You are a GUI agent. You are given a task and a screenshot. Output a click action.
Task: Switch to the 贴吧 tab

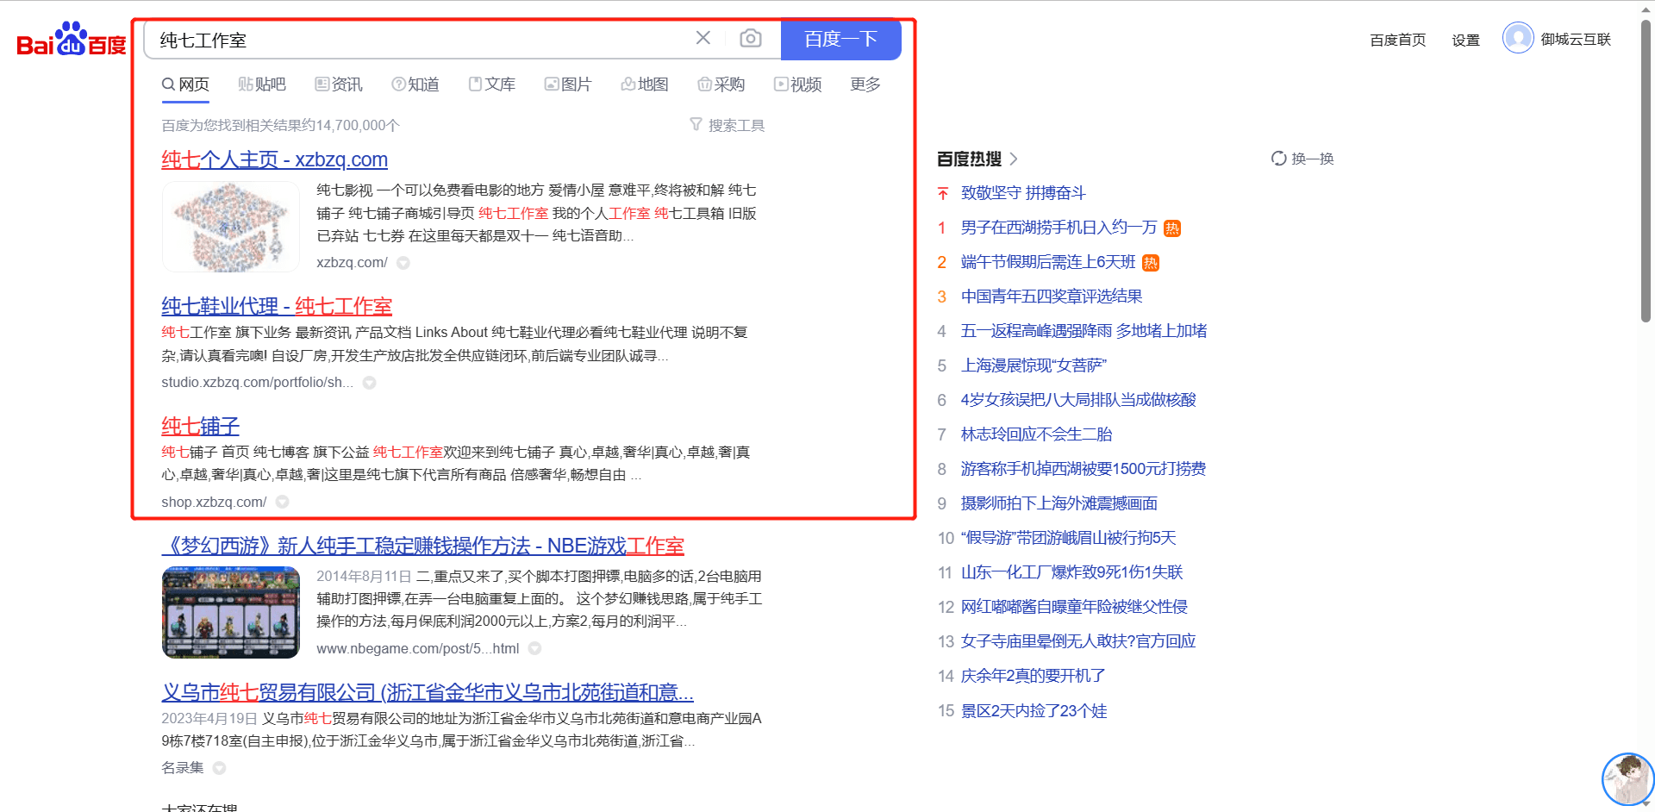[x=262, y=84]
